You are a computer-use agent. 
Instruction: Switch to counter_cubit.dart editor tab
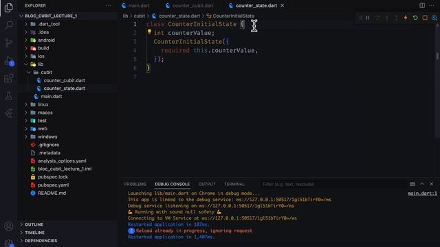[190, 5]
